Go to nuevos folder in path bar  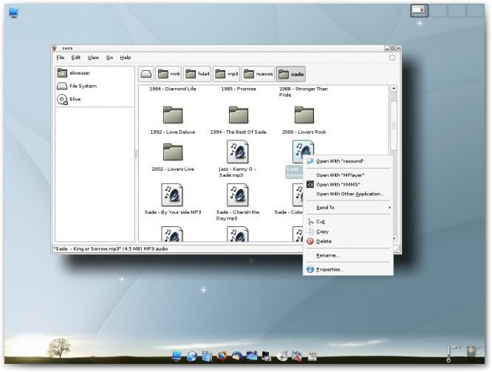259,74
